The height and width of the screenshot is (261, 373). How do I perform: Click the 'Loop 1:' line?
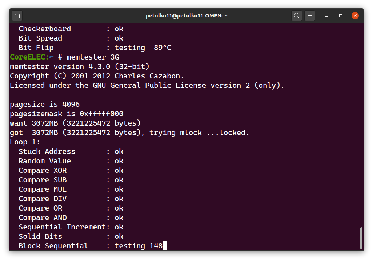25,142
